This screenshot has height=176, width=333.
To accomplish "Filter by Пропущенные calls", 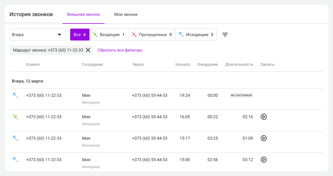I will (x=152, y=35).
